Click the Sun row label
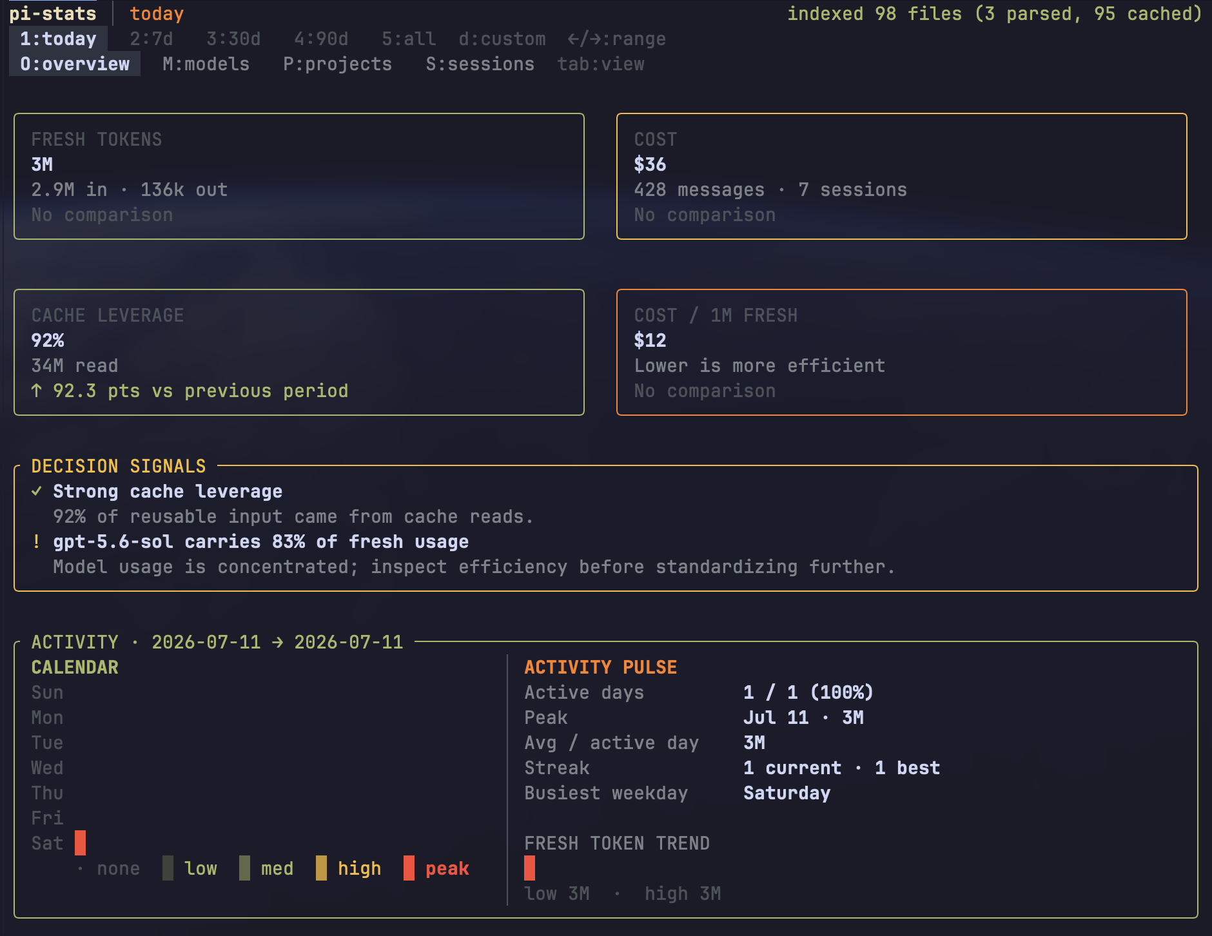The height and width of the screenshot is (936, 1212). tap(47, 692)
